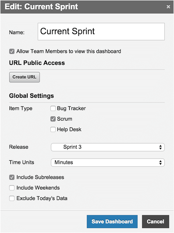Open the Release dropdown showing Sprint 3
Viewport: 174px width, 233px height.
tap(108, 147)
